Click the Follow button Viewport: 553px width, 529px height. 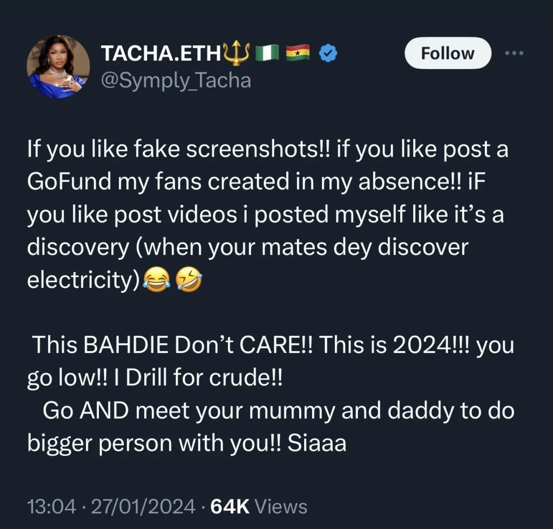tap(447, 53)
